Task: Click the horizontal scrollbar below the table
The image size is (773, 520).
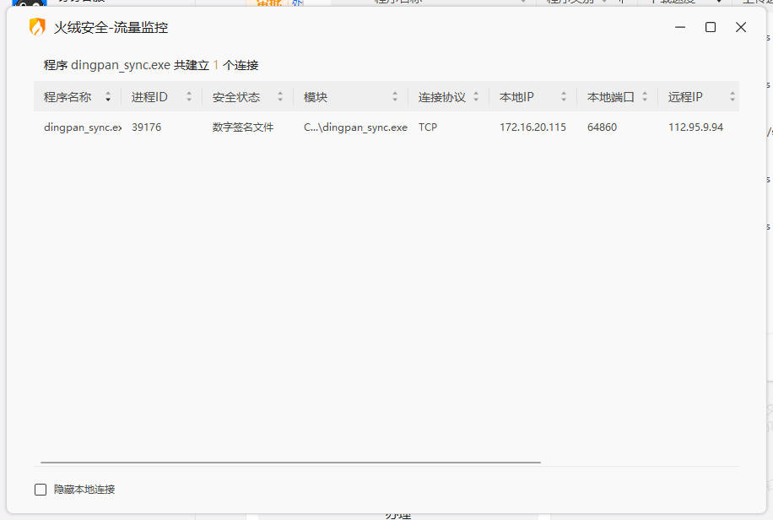Action: click(x=290, y=463)
